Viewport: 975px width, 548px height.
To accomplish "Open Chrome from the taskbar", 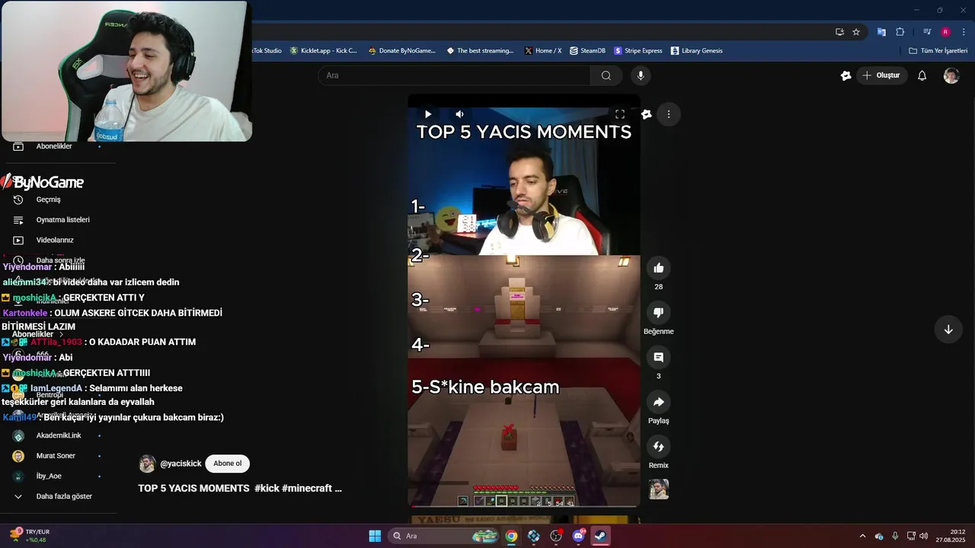I will (x=511, y=536).
